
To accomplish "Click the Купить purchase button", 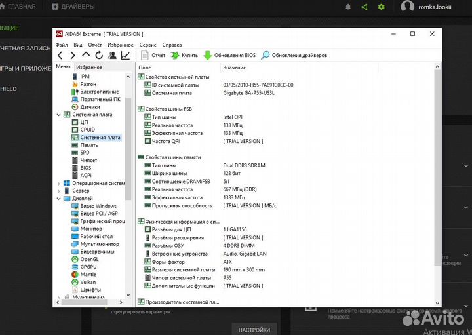I will (x=184, y=56).
